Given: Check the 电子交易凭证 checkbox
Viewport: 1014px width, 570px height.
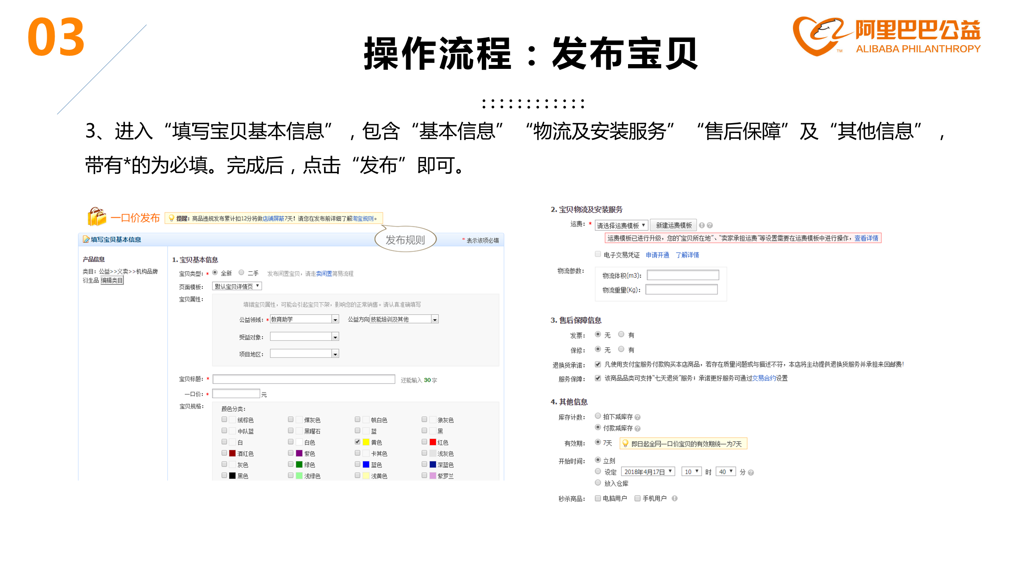Looking at the screenshot, I should tap(598, 254).
